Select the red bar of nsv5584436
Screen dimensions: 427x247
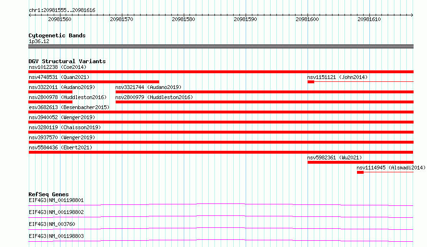[221, 152]
